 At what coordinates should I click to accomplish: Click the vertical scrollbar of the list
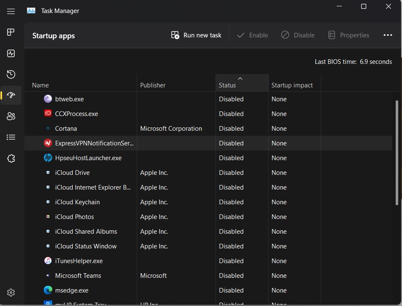pos(397,153)
